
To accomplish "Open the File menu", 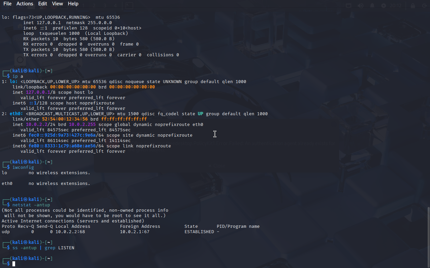I will (x=7, y=4).
